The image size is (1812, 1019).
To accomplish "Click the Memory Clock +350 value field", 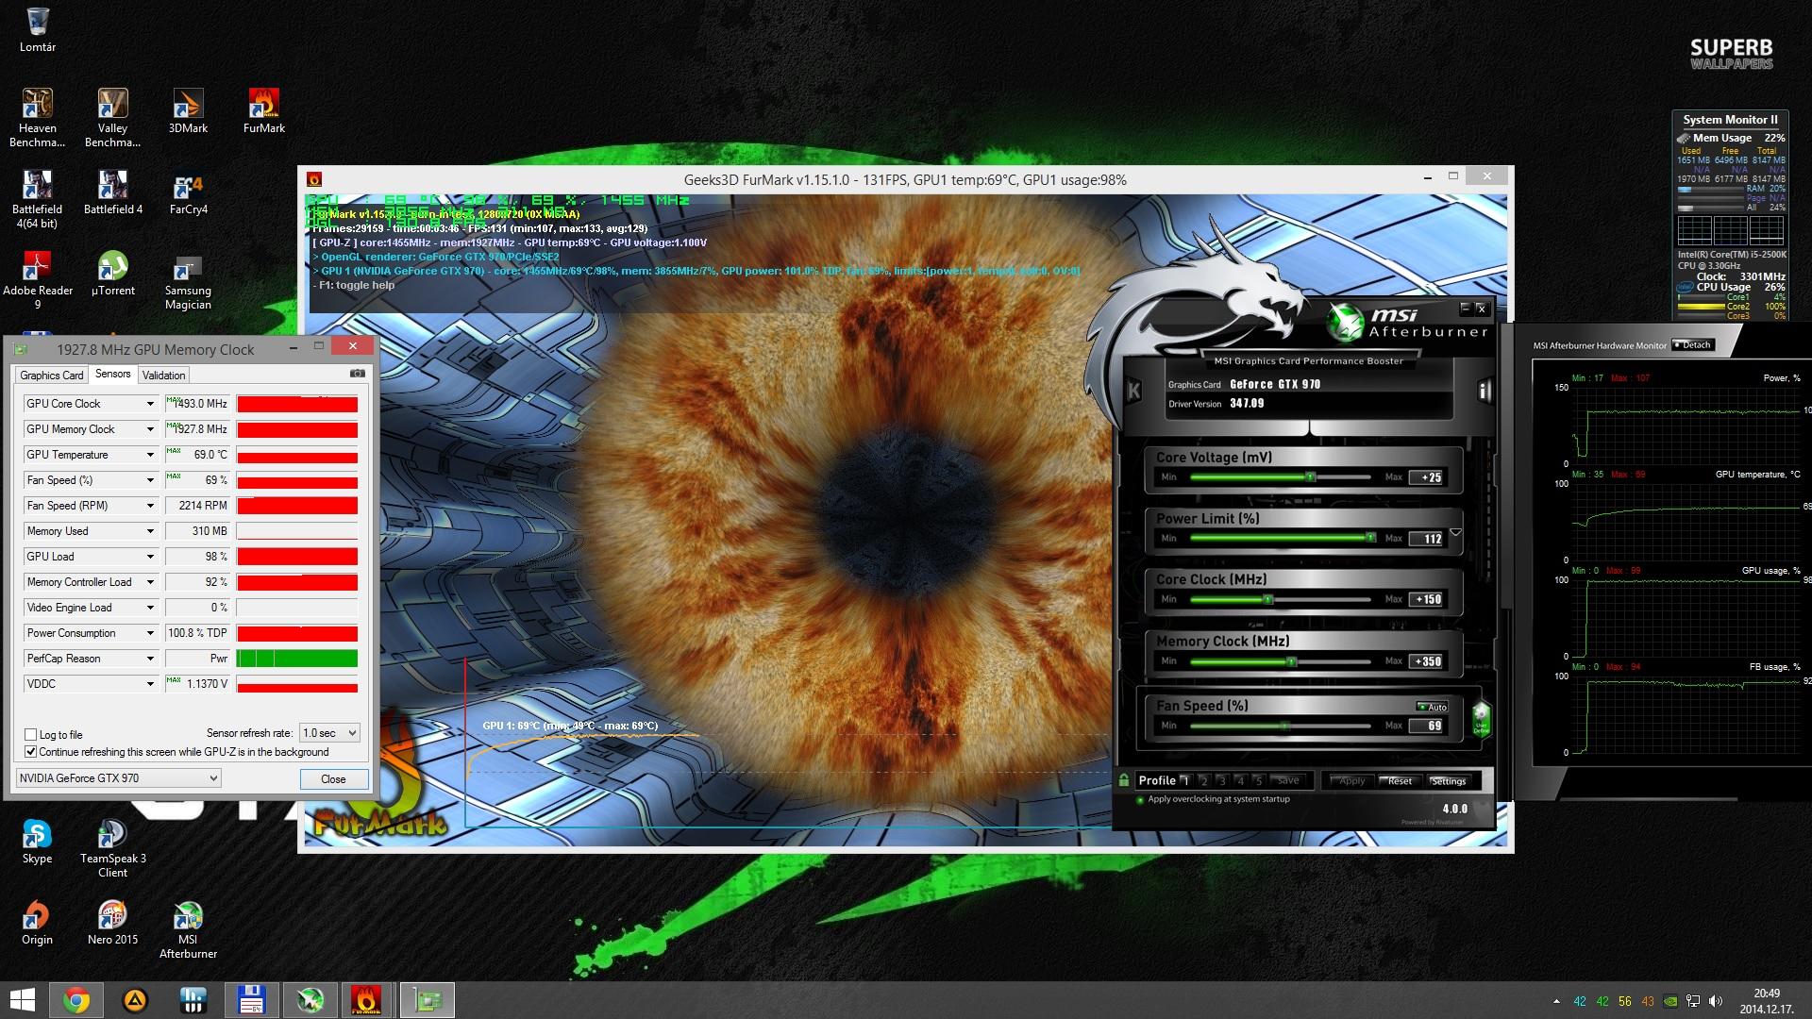I will point(1426,661).
